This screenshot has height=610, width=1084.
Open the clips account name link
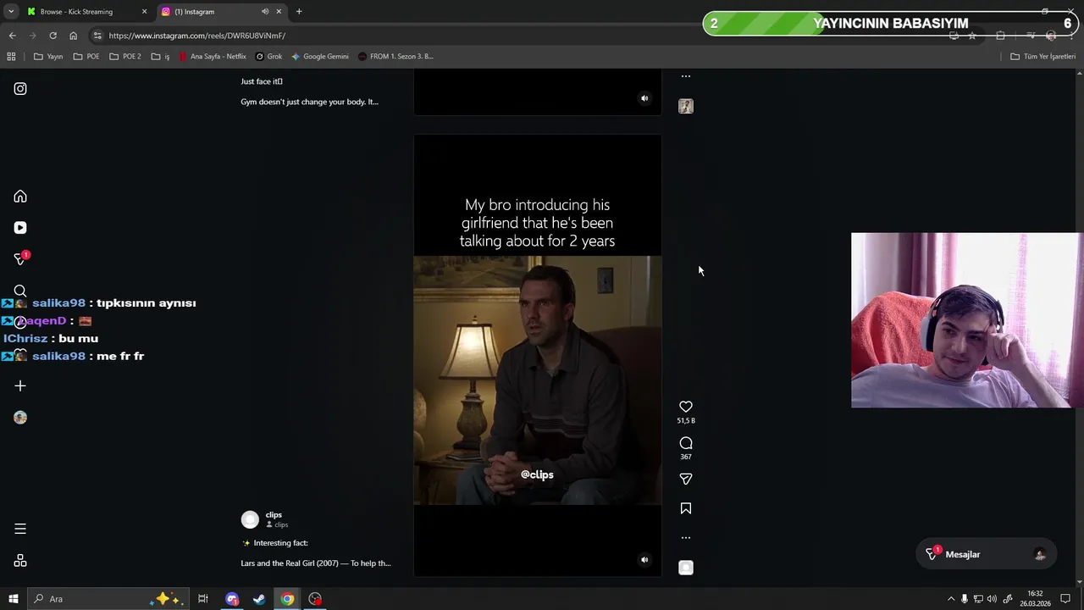point(274,515)
